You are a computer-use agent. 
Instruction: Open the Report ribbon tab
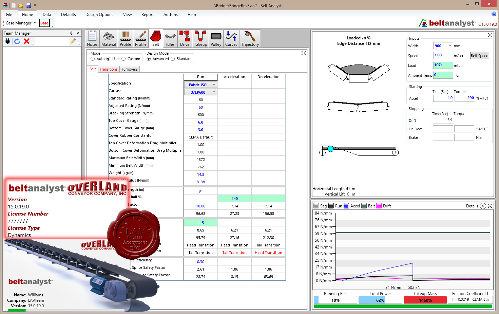click(x=148, y=14)
